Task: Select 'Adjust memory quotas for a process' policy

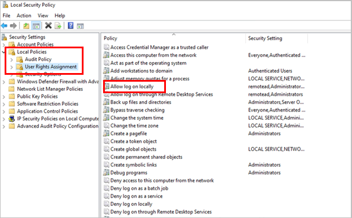Action: pos(150,79)
